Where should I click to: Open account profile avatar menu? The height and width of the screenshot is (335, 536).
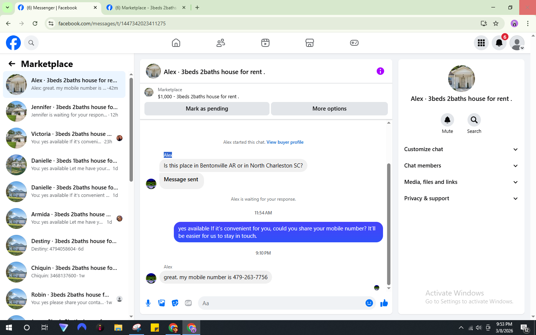(x=517, y=43)
